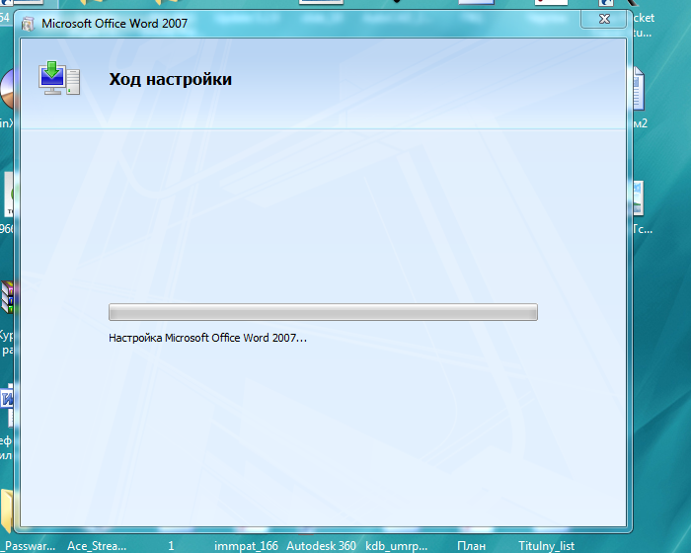Click the disc icon on left edge
The image size is (691, 553).
[6, 91]
